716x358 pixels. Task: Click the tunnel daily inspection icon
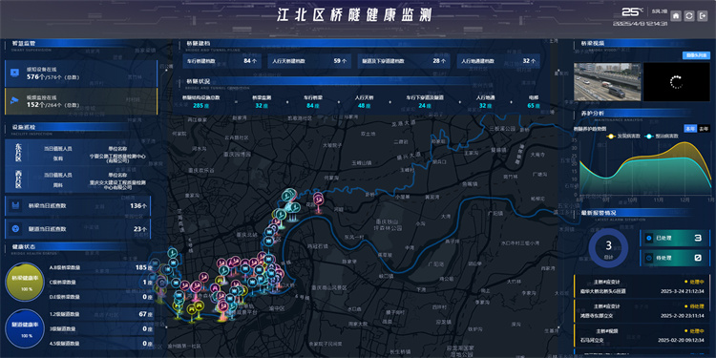tap(15, 229)
